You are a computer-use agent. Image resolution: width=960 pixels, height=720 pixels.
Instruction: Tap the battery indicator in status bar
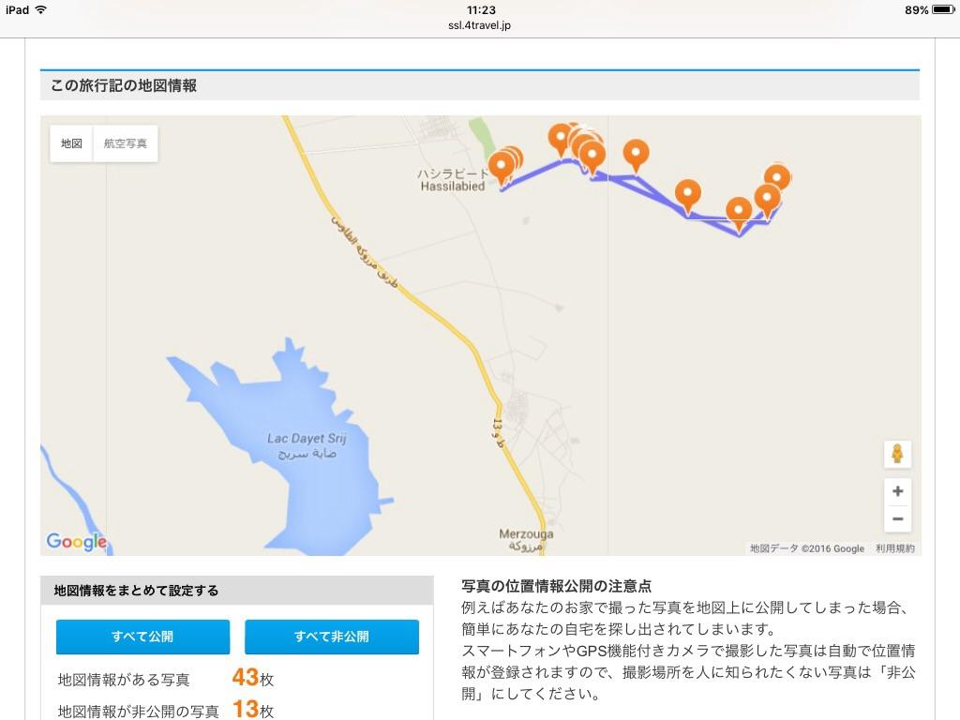pos(943,9)
